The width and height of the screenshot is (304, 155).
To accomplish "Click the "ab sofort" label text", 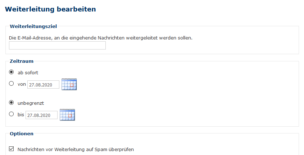I will pyautogui.click(x=28, y=72).
